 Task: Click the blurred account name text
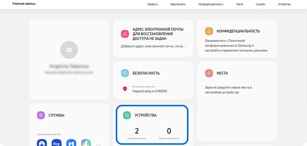[x=69, y=66]
